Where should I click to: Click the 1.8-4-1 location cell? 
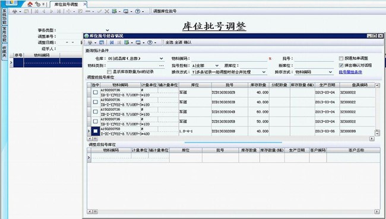[195, 131]
